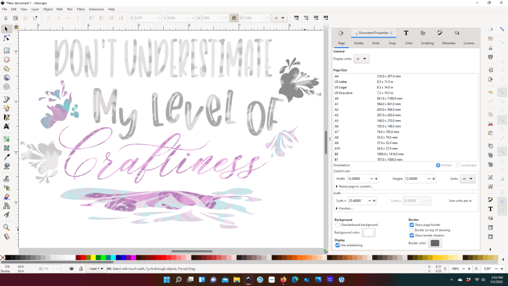Screen dimensions: 508x286
Task: Click the Border color swatch
Action: pyautogui.click(x=435, y=243)
